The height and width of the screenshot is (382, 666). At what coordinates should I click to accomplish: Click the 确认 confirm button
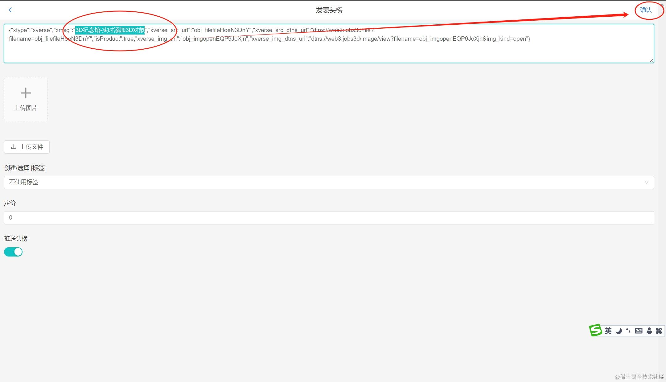(647, 10)
